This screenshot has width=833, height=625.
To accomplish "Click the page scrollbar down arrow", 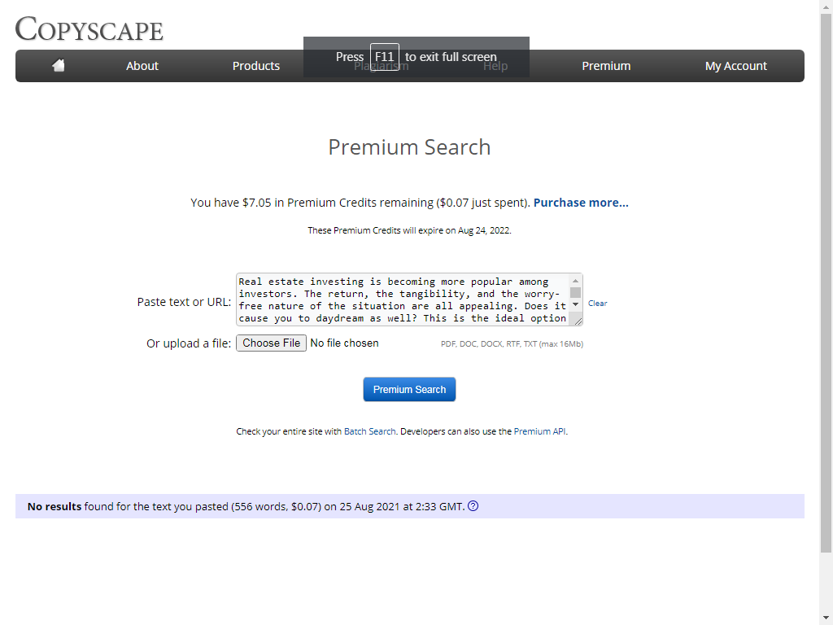I will [x=826, y=618].
